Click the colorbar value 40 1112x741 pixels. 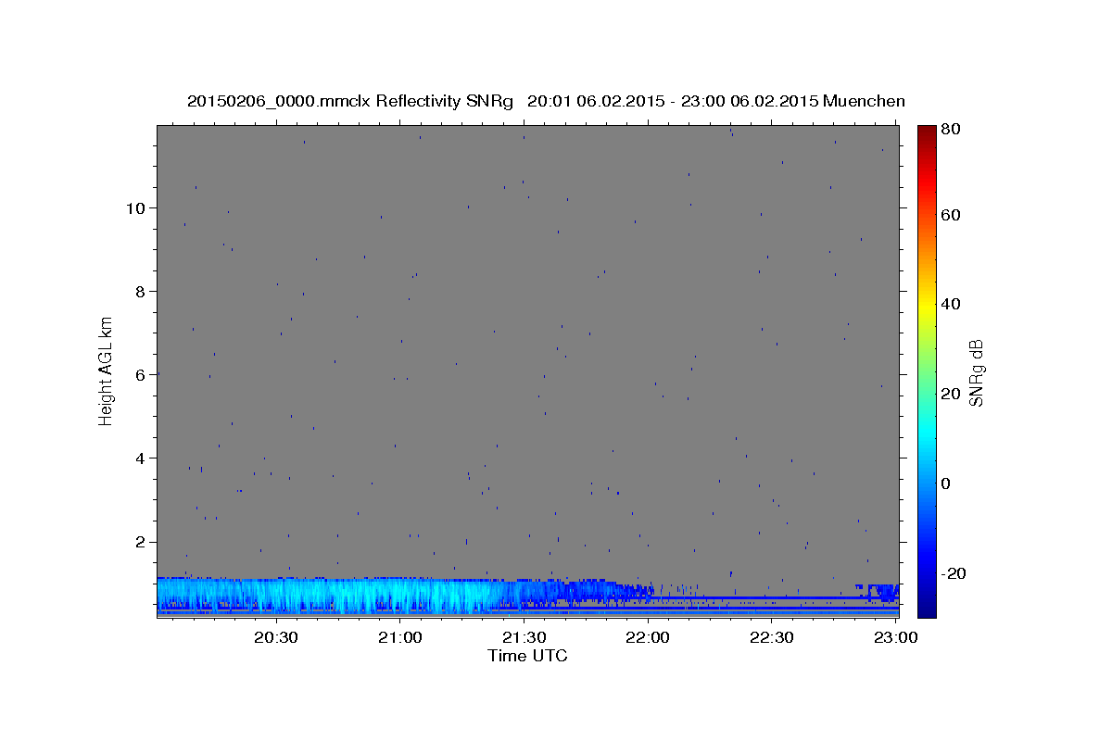952,304
